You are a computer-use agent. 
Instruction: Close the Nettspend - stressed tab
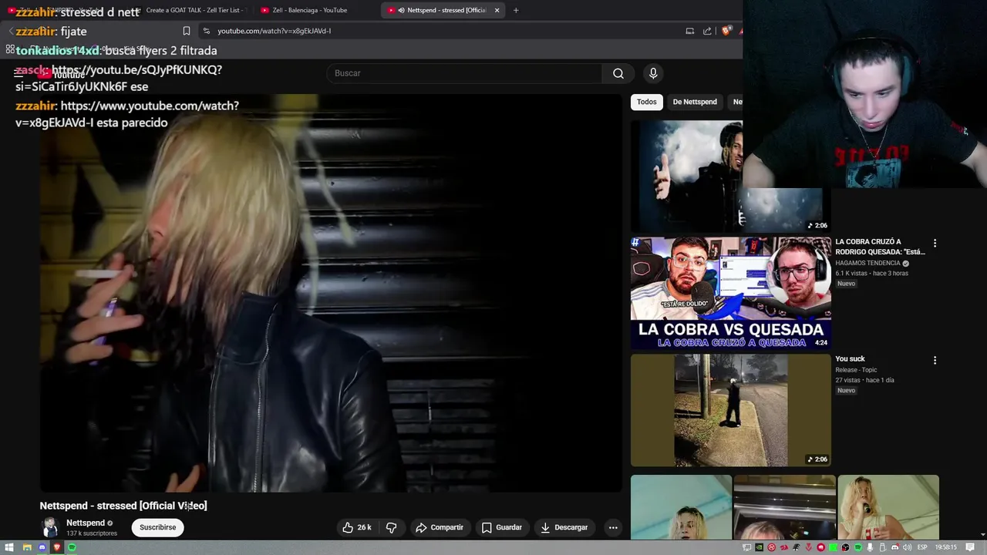(497, 10)
